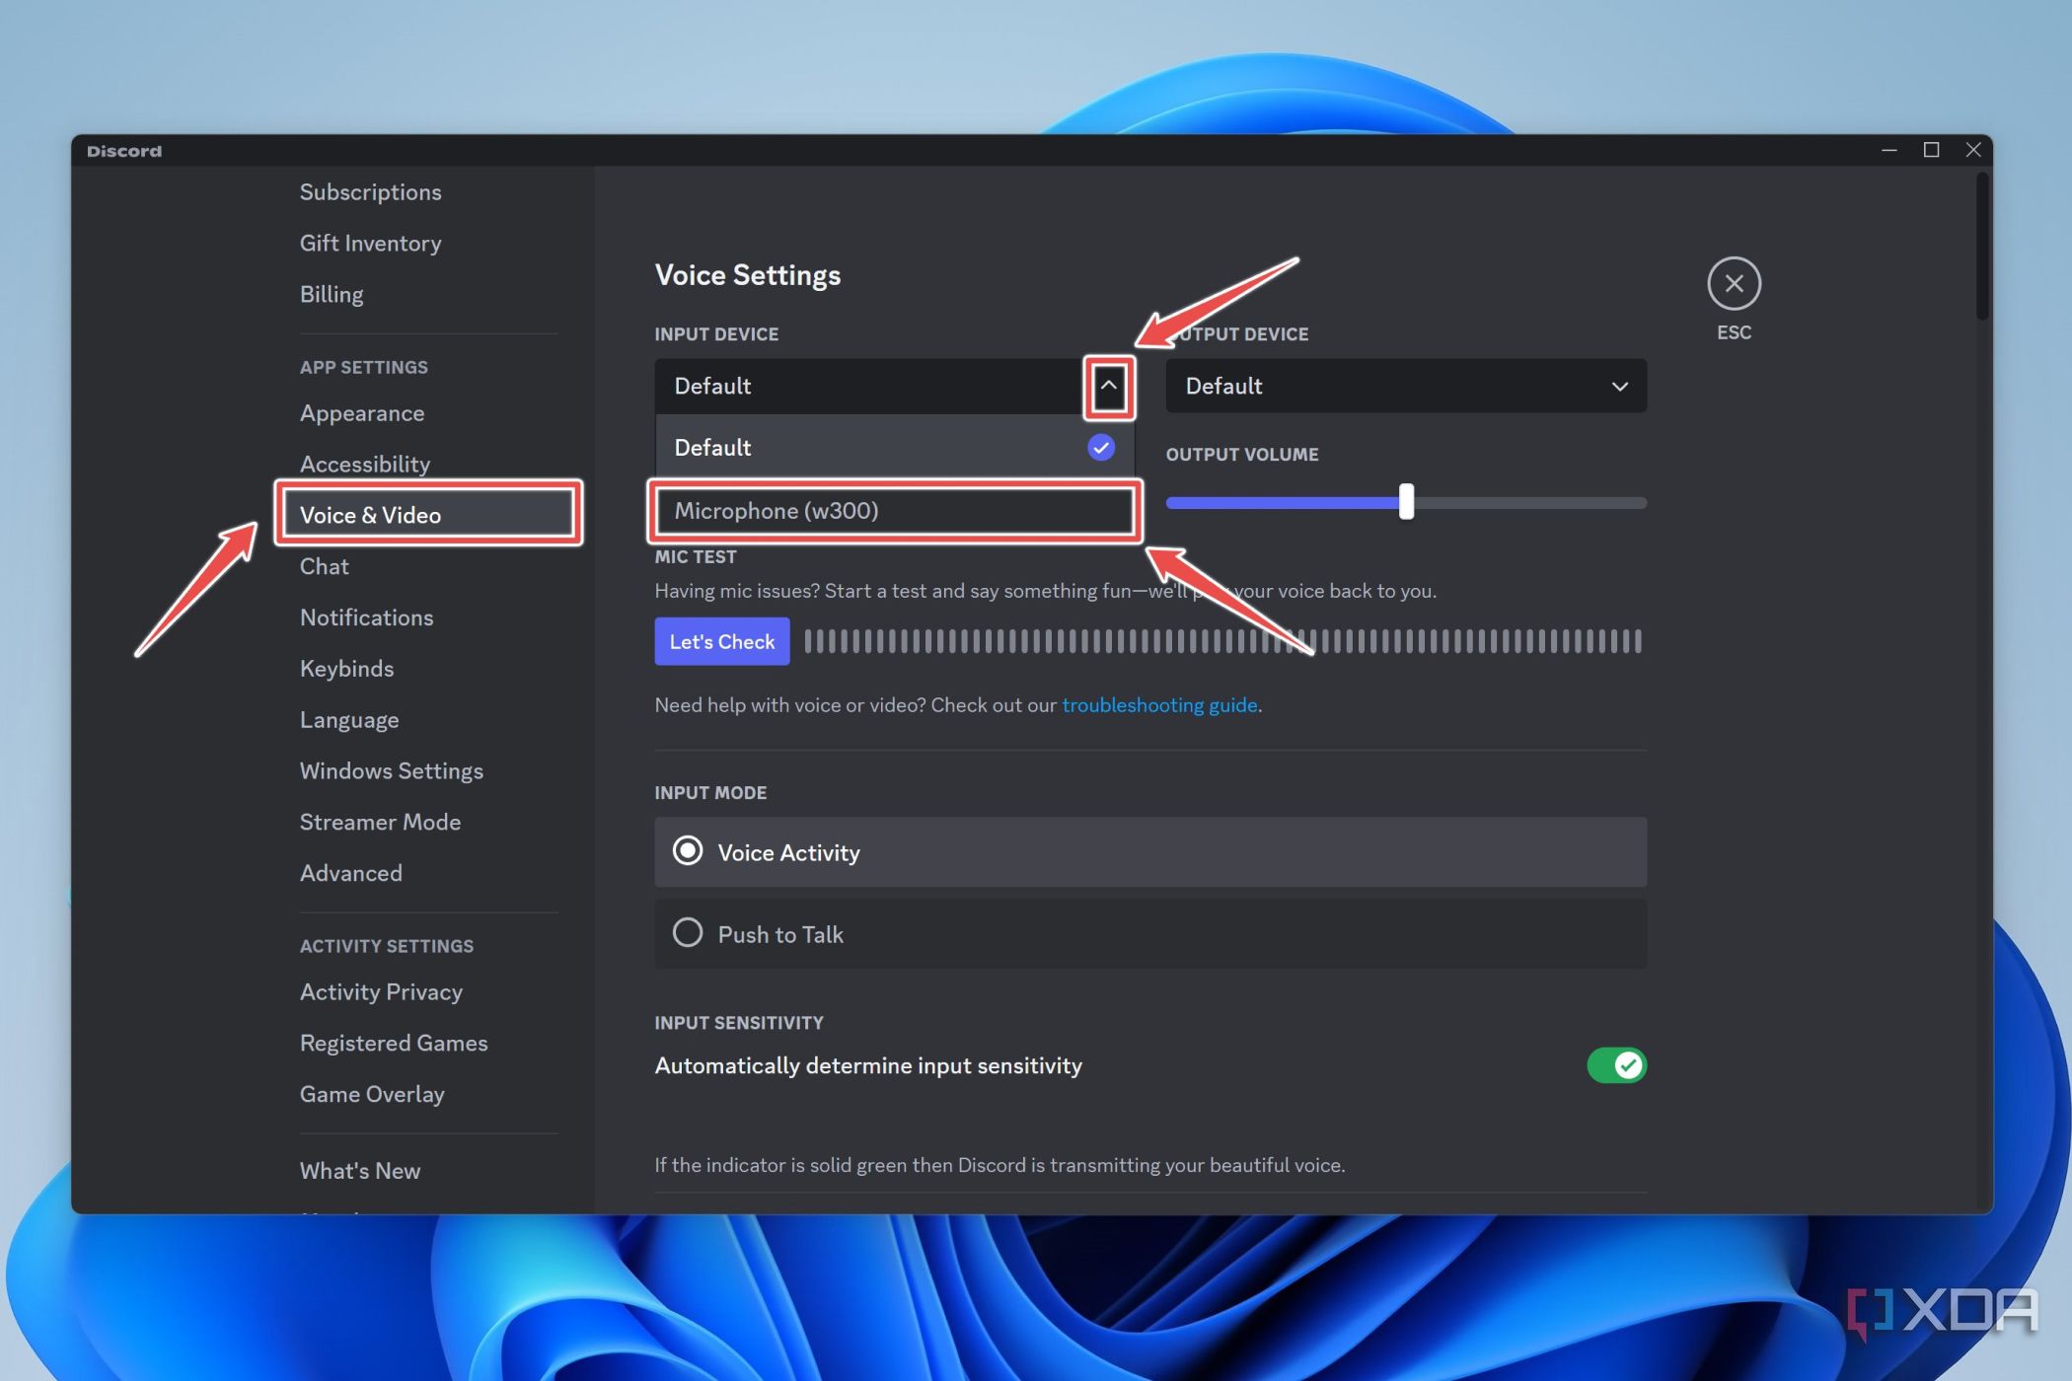Open Game Overlay settings
The height and width of the screenshot is (1381, 2072).
click(372, 1093)
